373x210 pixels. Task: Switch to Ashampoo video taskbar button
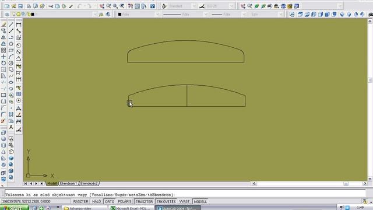click(85, 208)
